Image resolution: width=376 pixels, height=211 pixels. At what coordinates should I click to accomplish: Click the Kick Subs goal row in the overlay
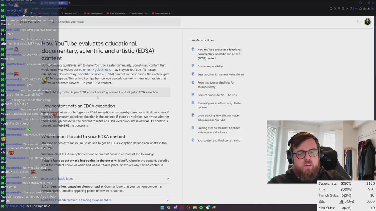[x=346, y=208]
